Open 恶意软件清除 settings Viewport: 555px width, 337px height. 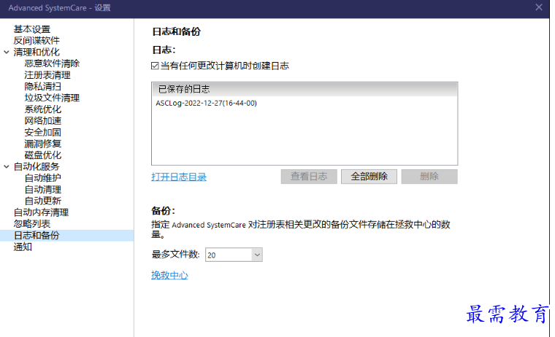52,63
